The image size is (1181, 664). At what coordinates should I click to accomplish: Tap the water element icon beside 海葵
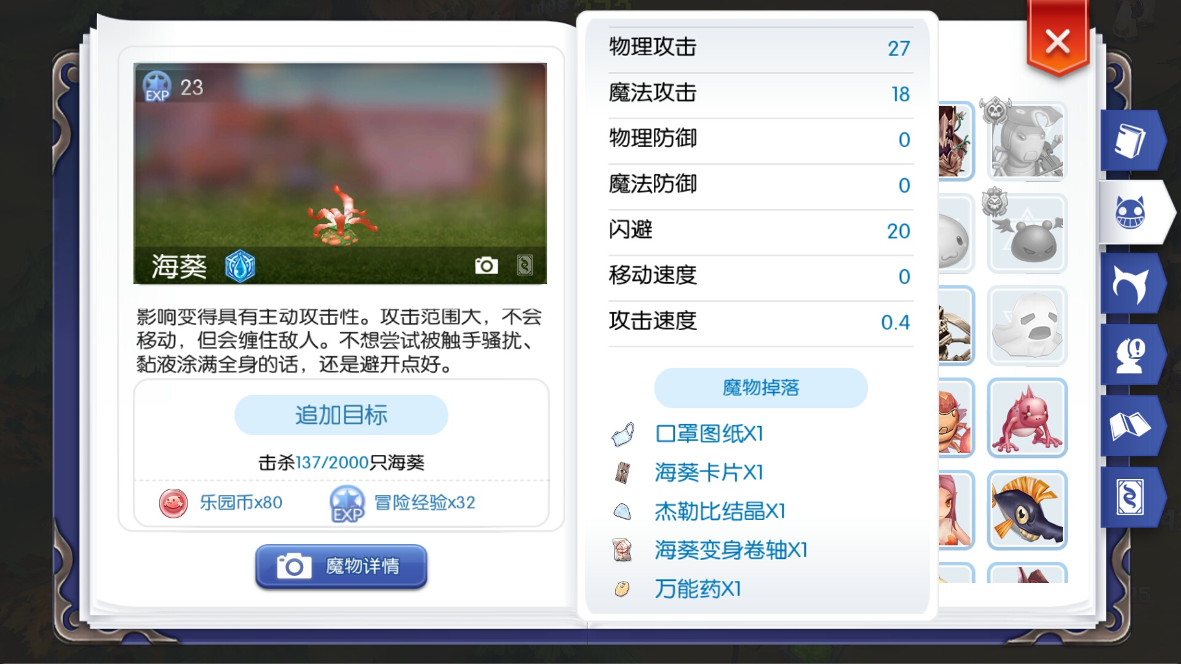coord(240,266)
